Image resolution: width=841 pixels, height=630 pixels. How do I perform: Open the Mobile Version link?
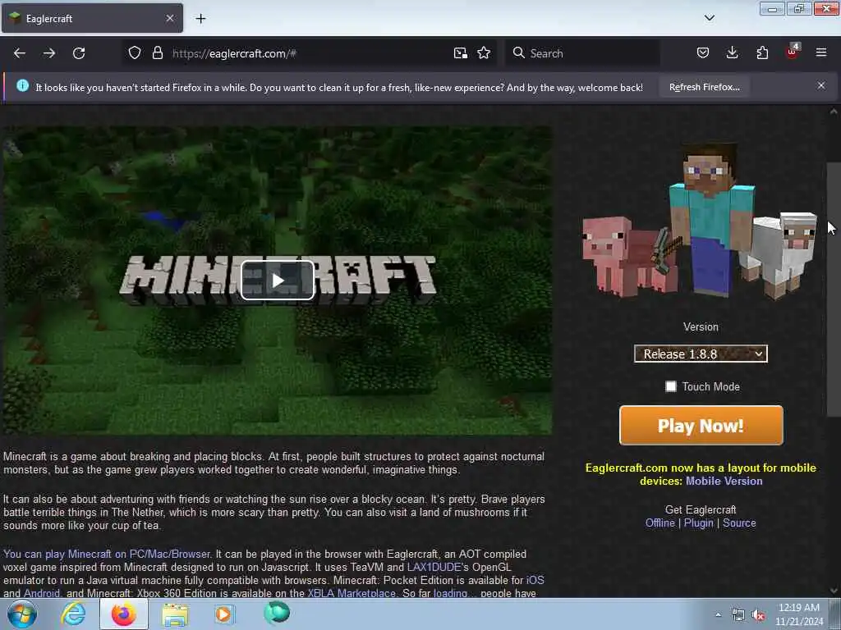click(724, 481)
